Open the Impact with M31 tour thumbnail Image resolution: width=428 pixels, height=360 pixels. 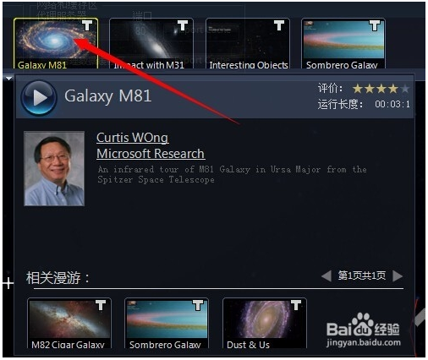[x=151, y=43]
